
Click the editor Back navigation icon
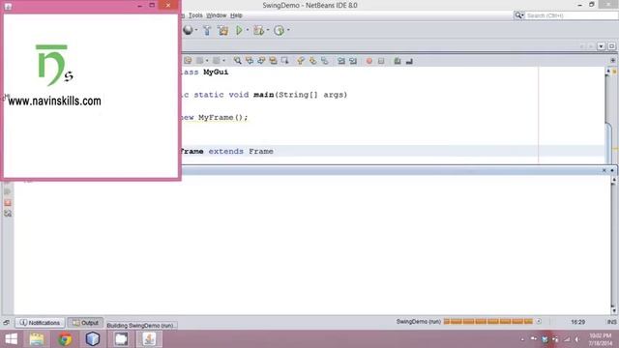[x=200, y=61]
